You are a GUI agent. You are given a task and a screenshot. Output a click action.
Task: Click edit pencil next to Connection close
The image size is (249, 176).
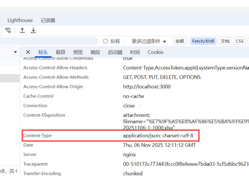point(139,106)
